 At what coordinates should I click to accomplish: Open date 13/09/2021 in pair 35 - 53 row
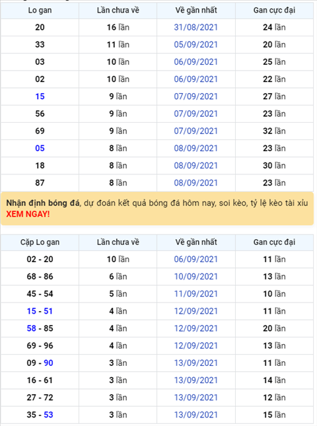196,415
